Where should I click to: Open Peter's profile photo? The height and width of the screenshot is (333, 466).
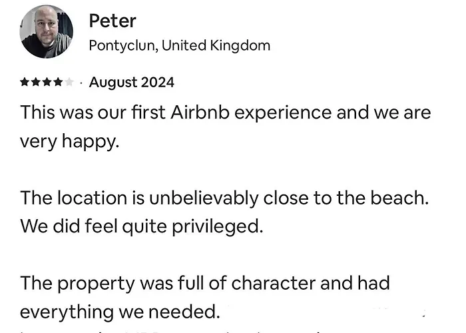pyautogui.click(x=46, y=31)
